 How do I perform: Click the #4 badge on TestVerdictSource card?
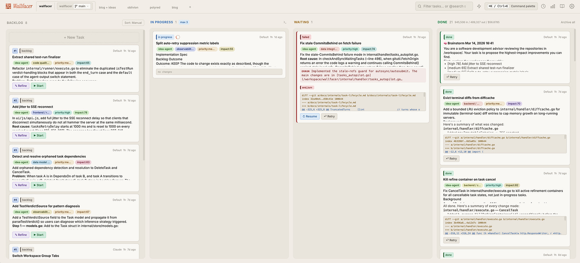[15, 200]
